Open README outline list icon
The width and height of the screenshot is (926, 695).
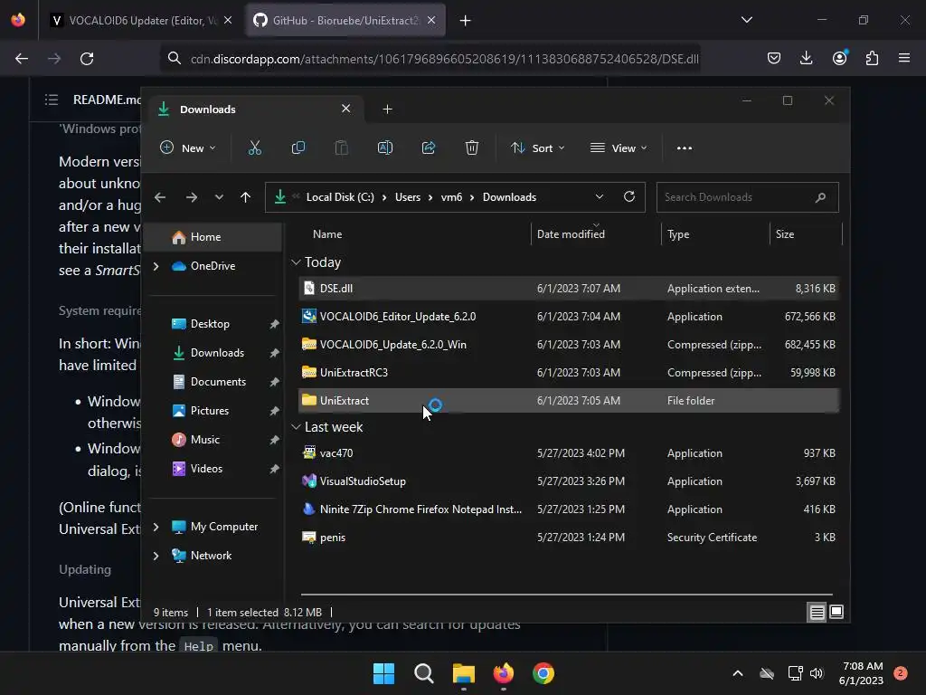click(52, 100)
